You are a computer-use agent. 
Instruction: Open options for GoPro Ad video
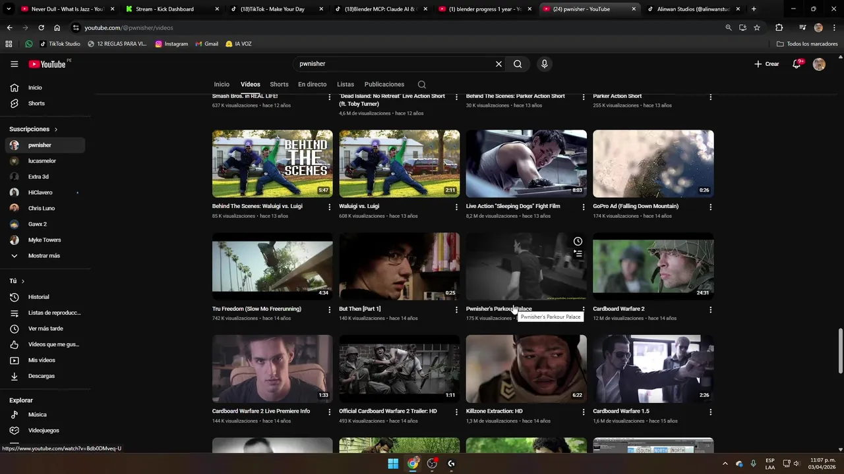(710, 207)
